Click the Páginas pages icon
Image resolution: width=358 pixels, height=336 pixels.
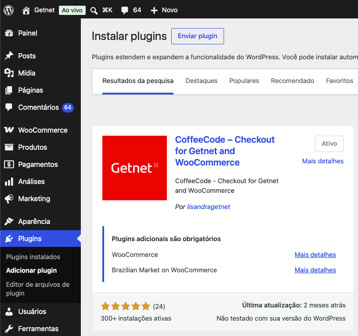[9, 90]
